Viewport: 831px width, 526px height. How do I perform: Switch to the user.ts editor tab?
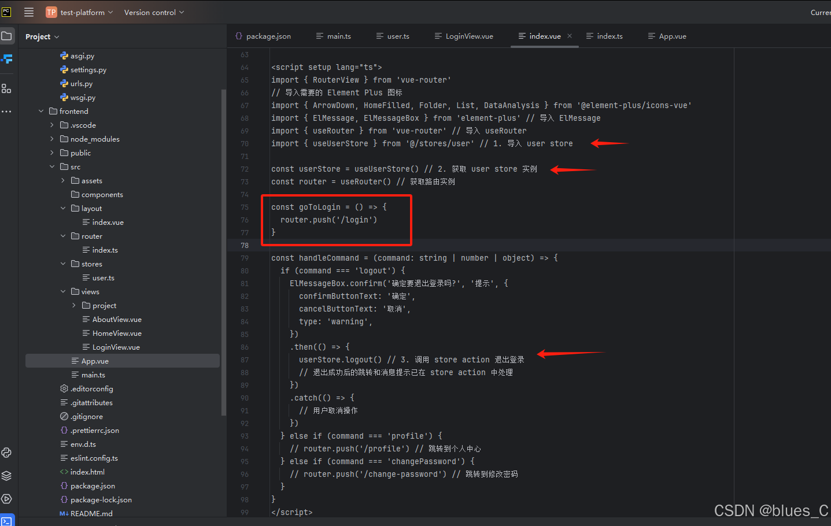393,36
